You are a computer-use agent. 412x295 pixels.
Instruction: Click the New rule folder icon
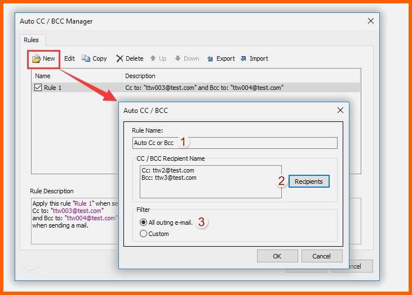click(36, 58)
